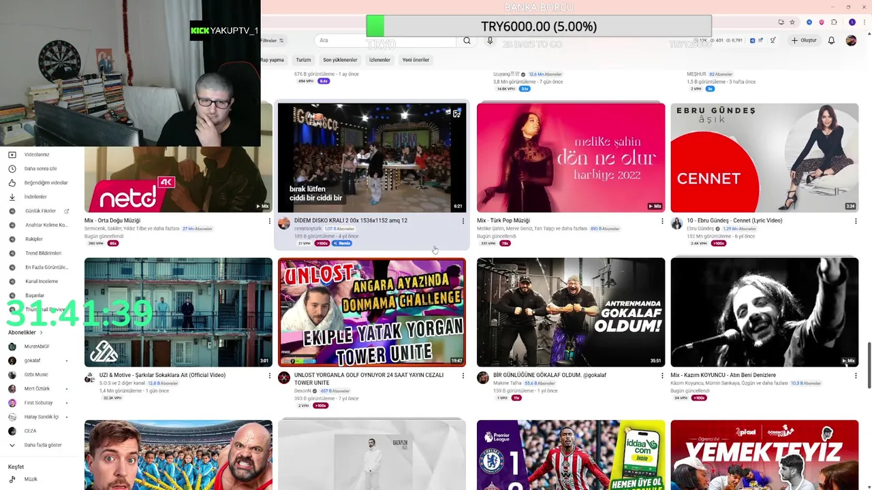Select the Turizm filter chip
This screenshot has width=872, height=490.
[x=303, y=60]
